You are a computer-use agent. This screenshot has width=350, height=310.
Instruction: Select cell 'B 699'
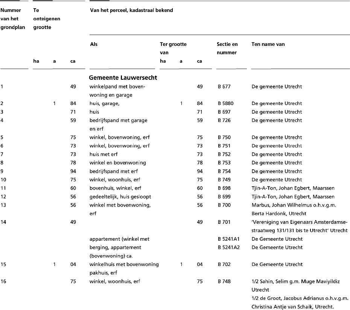click(224, 197)
